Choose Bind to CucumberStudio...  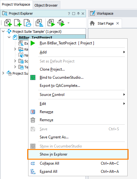click(x=78, y=77)
